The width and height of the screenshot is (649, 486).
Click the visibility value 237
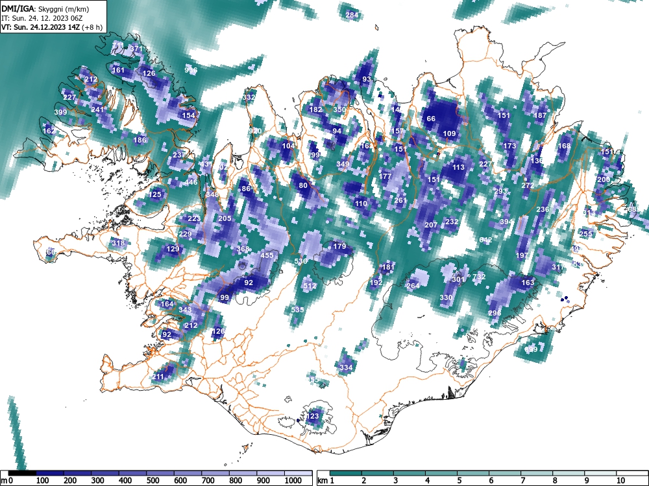click(179, 155)
